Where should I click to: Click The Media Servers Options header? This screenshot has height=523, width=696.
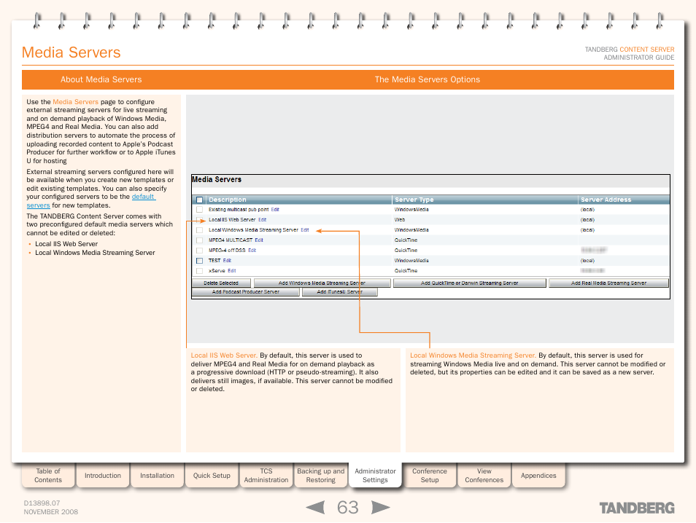428,80
